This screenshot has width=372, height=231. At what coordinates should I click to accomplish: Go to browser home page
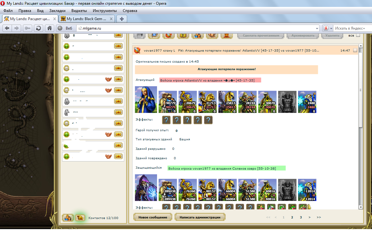point(49,28)
